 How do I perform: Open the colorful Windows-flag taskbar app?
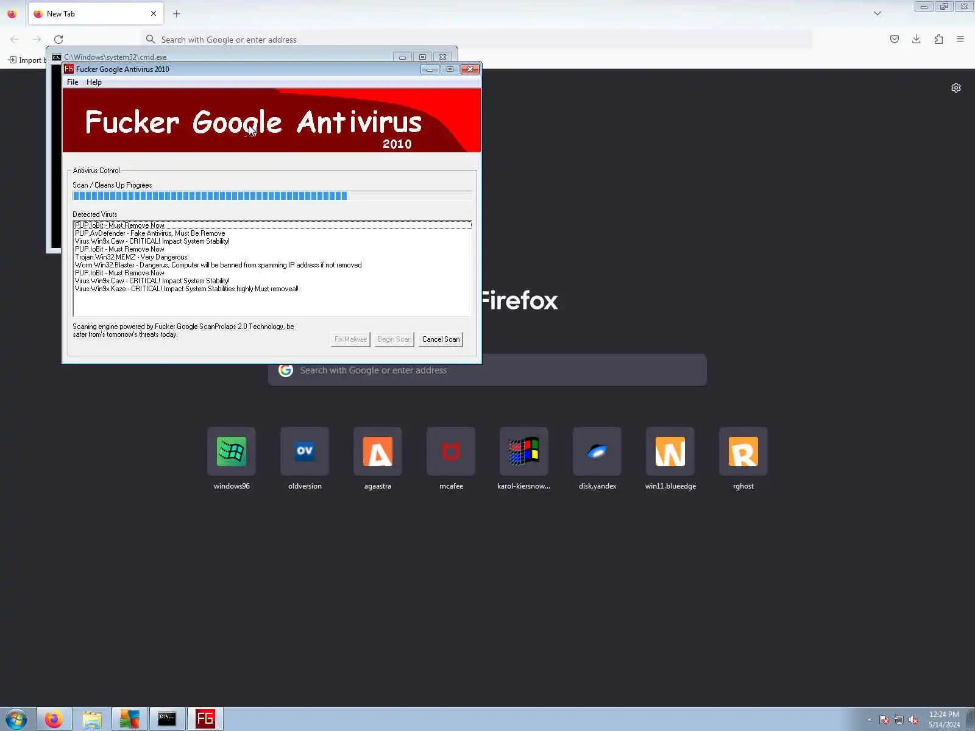coord(130,719)
